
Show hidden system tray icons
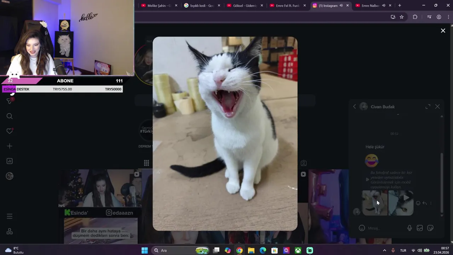pos(385,250)
